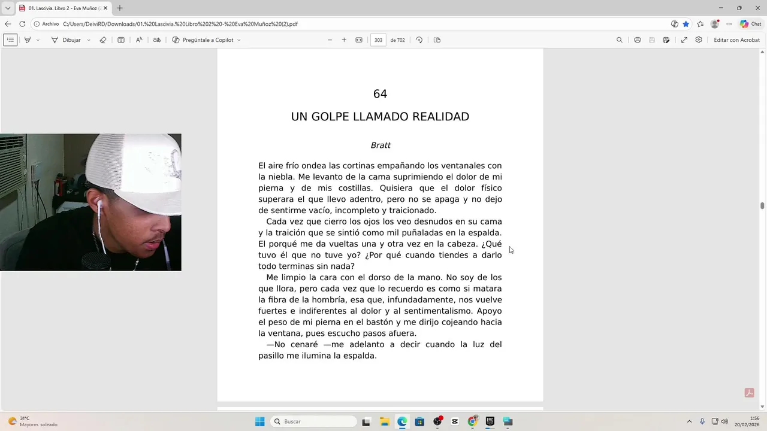The image size is (767, 431).
Task: Toggle the table of contents sidebar
Action: point(10,40)
